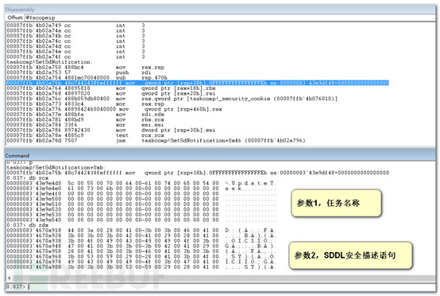The image size is (440, 296).
Task: Click the line mov dword ptr [rsp+30h],esi
Action: pyautogui.click(x=111, y=130)
